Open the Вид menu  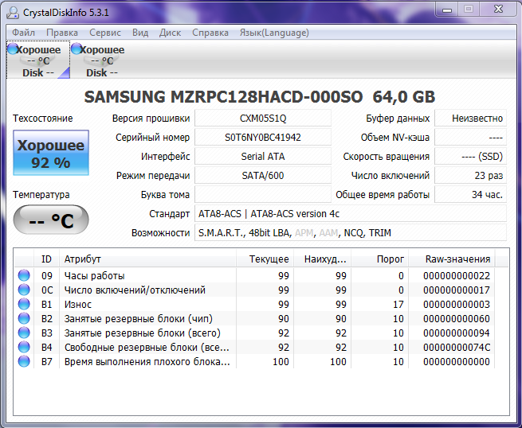pyautogui.click(x=140, y=33)
